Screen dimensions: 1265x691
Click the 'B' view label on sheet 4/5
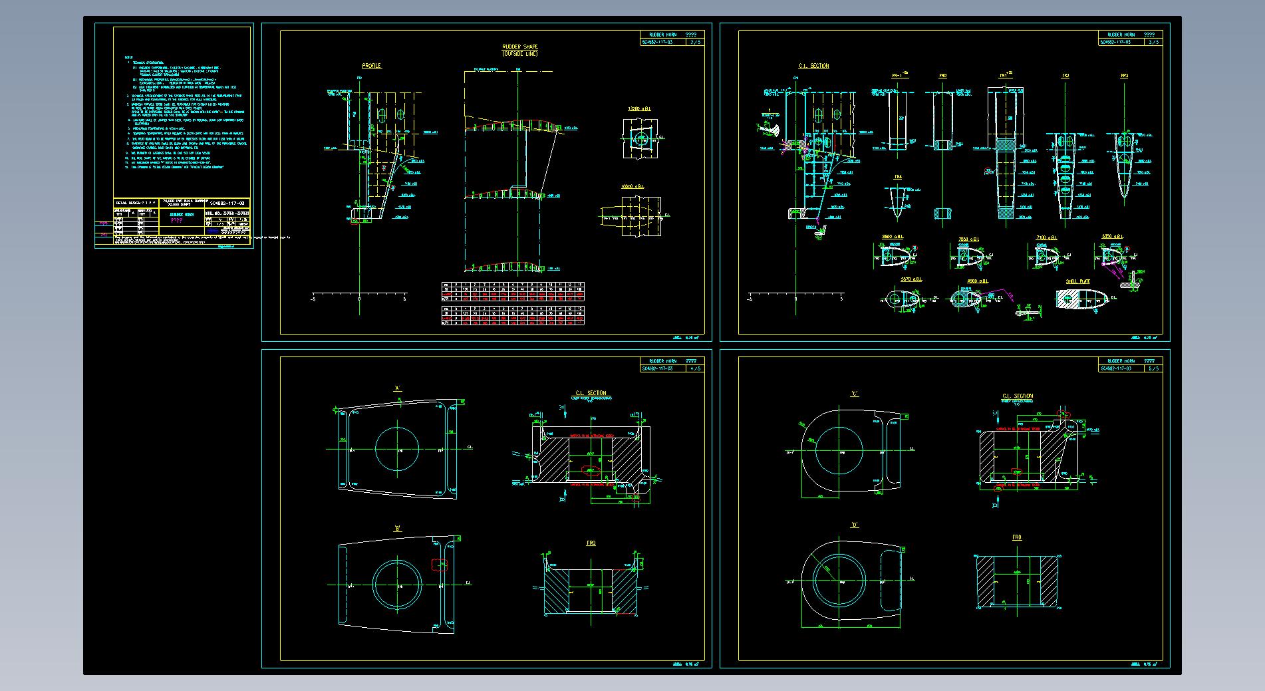tap(398, 529)
